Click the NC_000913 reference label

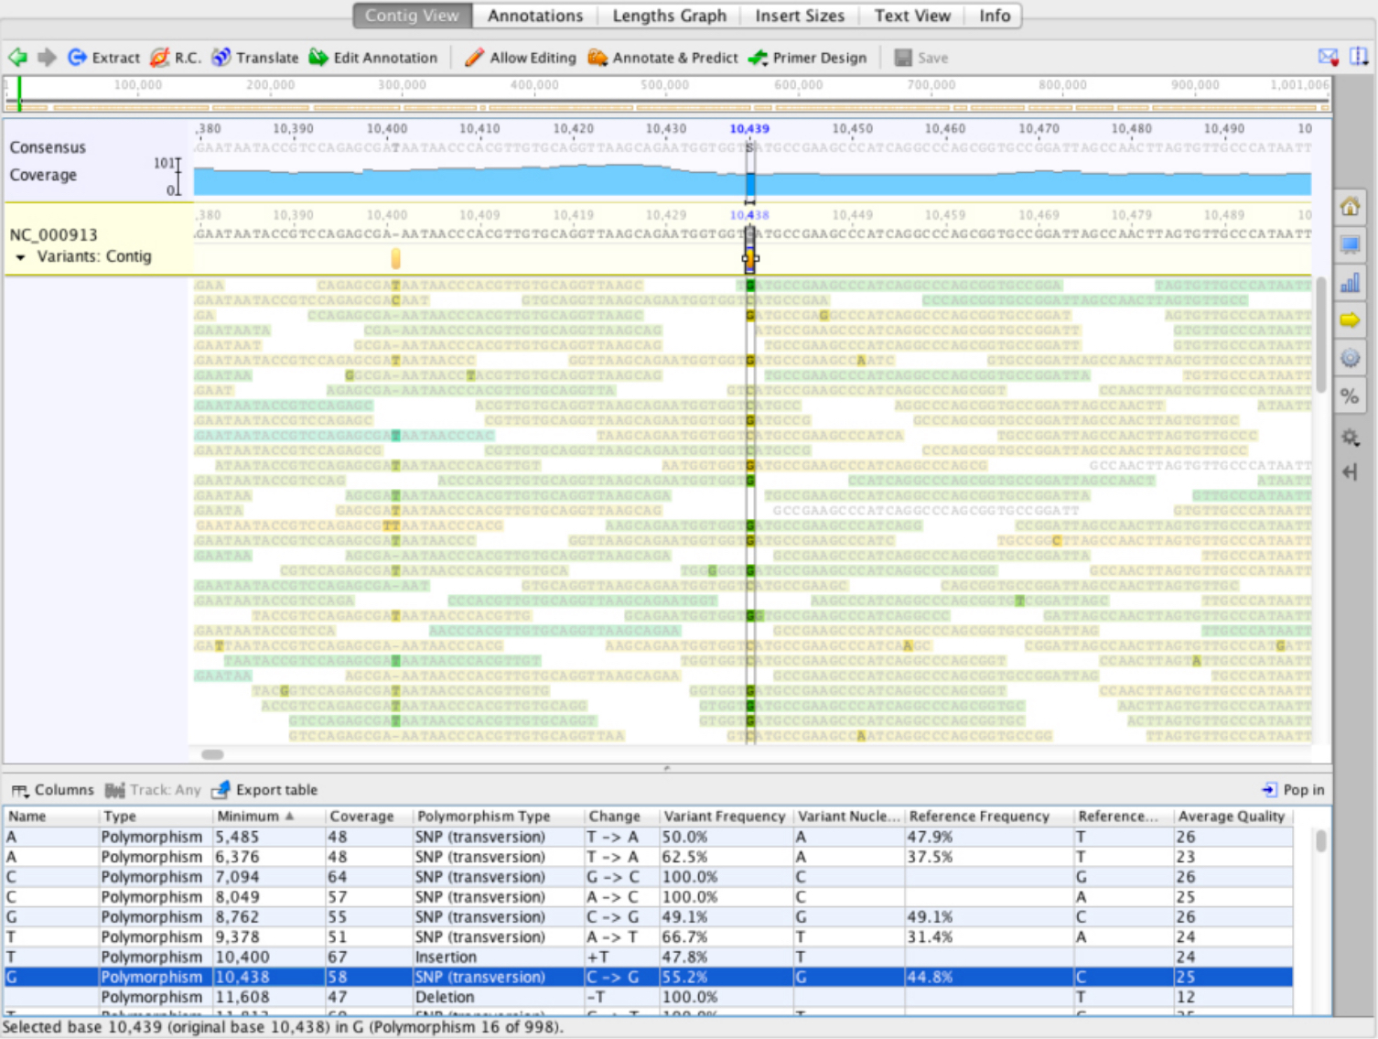53,235
